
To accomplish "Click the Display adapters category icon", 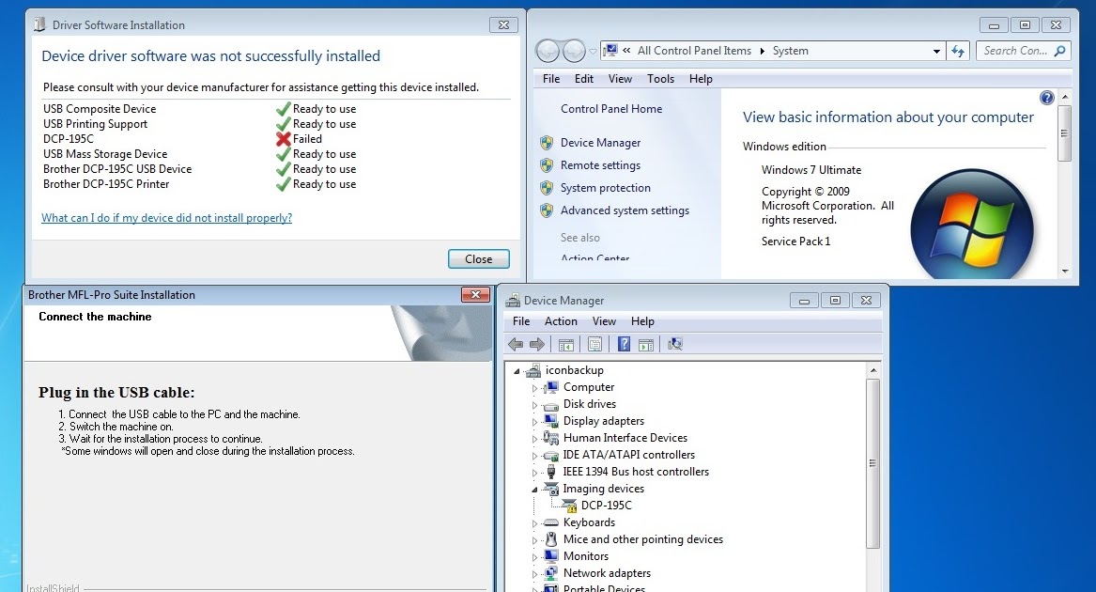I will tap(550, 421).
